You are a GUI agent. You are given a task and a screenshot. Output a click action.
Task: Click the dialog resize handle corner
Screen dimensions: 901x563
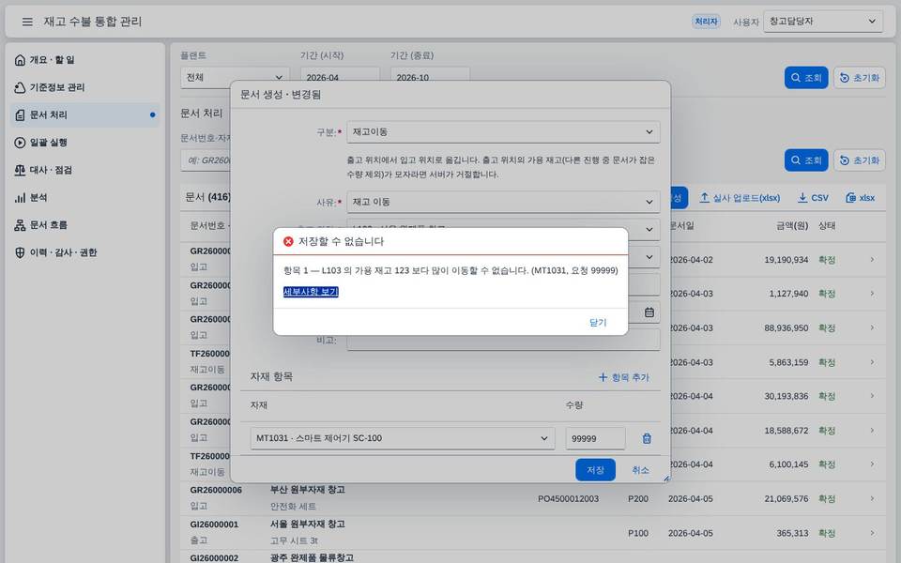pyautogui.click(x=666, y=478)
